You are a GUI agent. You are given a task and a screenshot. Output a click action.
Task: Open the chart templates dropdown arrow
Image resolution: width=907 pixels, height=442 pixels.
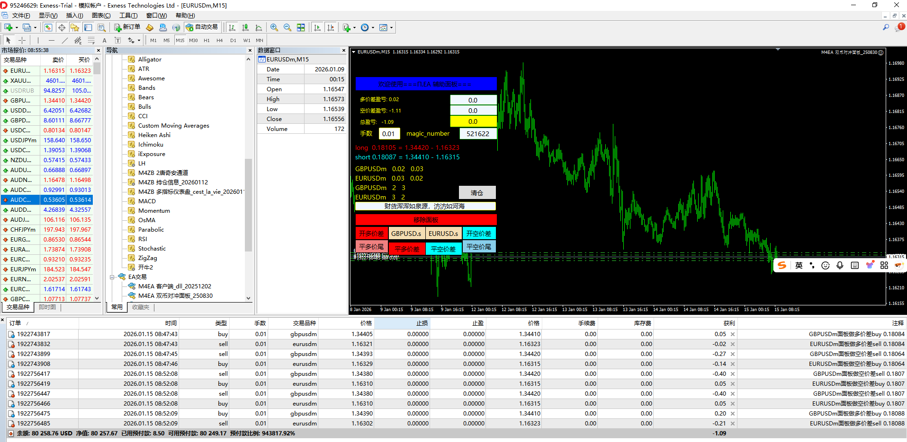click(391, 28)
